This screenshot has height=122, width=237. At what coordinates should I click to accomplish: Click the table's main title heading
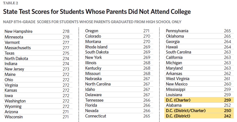(x=97, y=12)
